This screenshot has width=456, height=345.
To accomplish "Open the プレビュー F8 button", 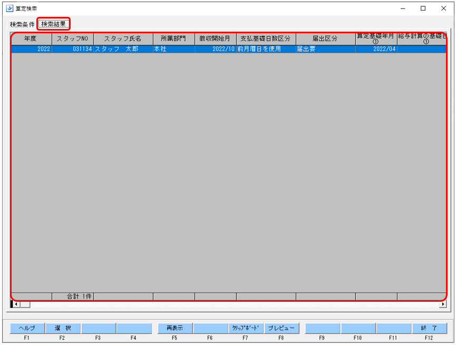I will pos(281,328).
